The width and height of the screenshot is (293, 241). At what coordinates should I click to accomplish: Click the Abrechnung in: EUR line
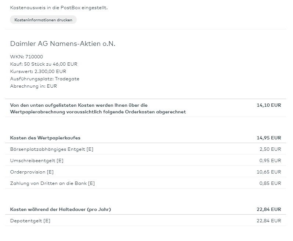tap(33, 86)
